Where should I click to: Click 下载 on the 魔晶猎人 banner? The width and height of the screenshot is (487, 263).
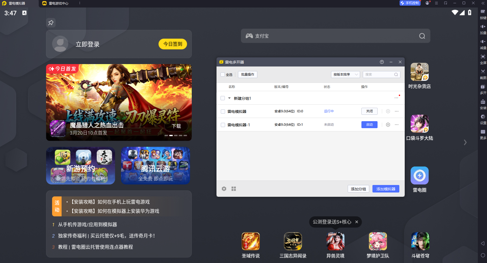176,126
